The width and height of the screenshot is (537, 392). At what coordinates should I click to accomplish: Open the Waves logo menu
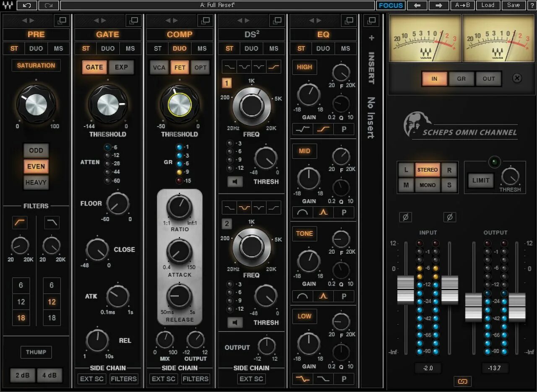[x=8, y=5]
